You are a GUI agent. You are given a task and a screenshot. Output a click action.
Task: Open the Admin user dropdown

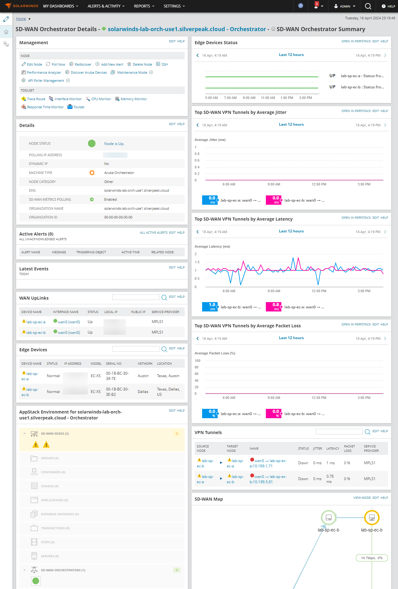coord(345,6)
